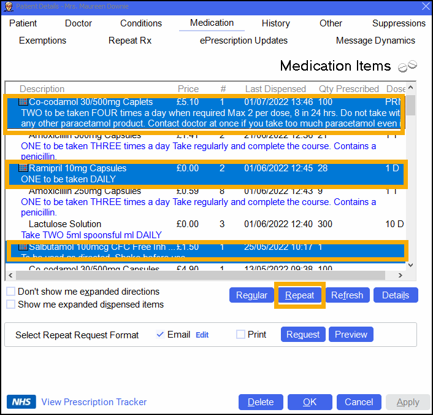Select the Lactulose Solution row
This screenshot has height=415, width=433.
pyautogui.click(x=65, y=224)
